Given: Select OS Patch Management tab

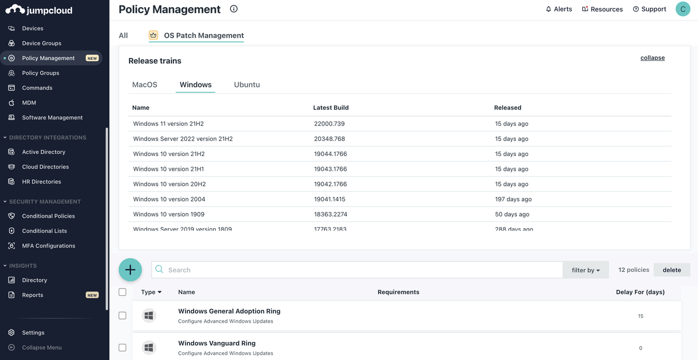Looking at the screenshot, I should (x=196, y=35).
